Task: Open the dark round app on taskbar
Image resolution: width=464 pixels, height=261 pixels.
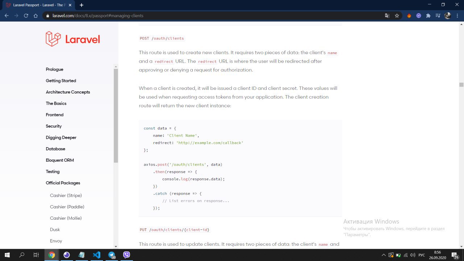Action: tap(67, 255)
